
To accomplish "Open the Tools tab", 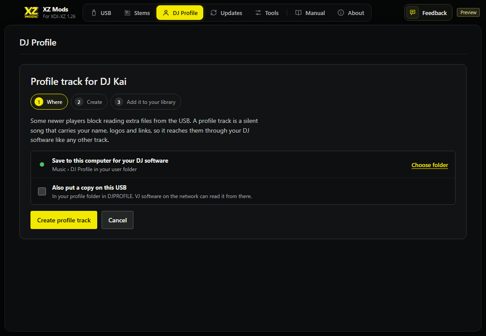I will click(x=267, y=13).
